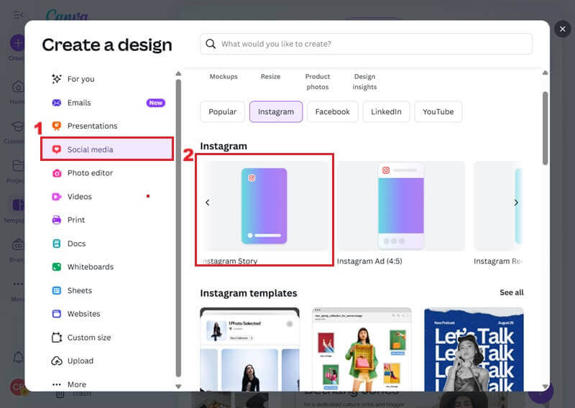
Task: Open the Websites category label
Action: click(x=83, y=314)
